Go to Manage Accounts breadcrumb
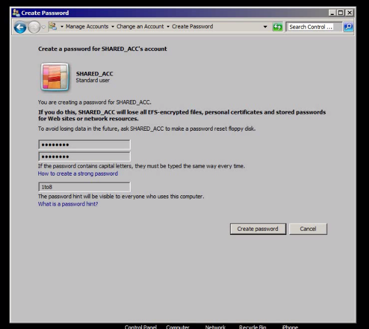This screenshot has width=369, height=329. click(x=87, y=27)
